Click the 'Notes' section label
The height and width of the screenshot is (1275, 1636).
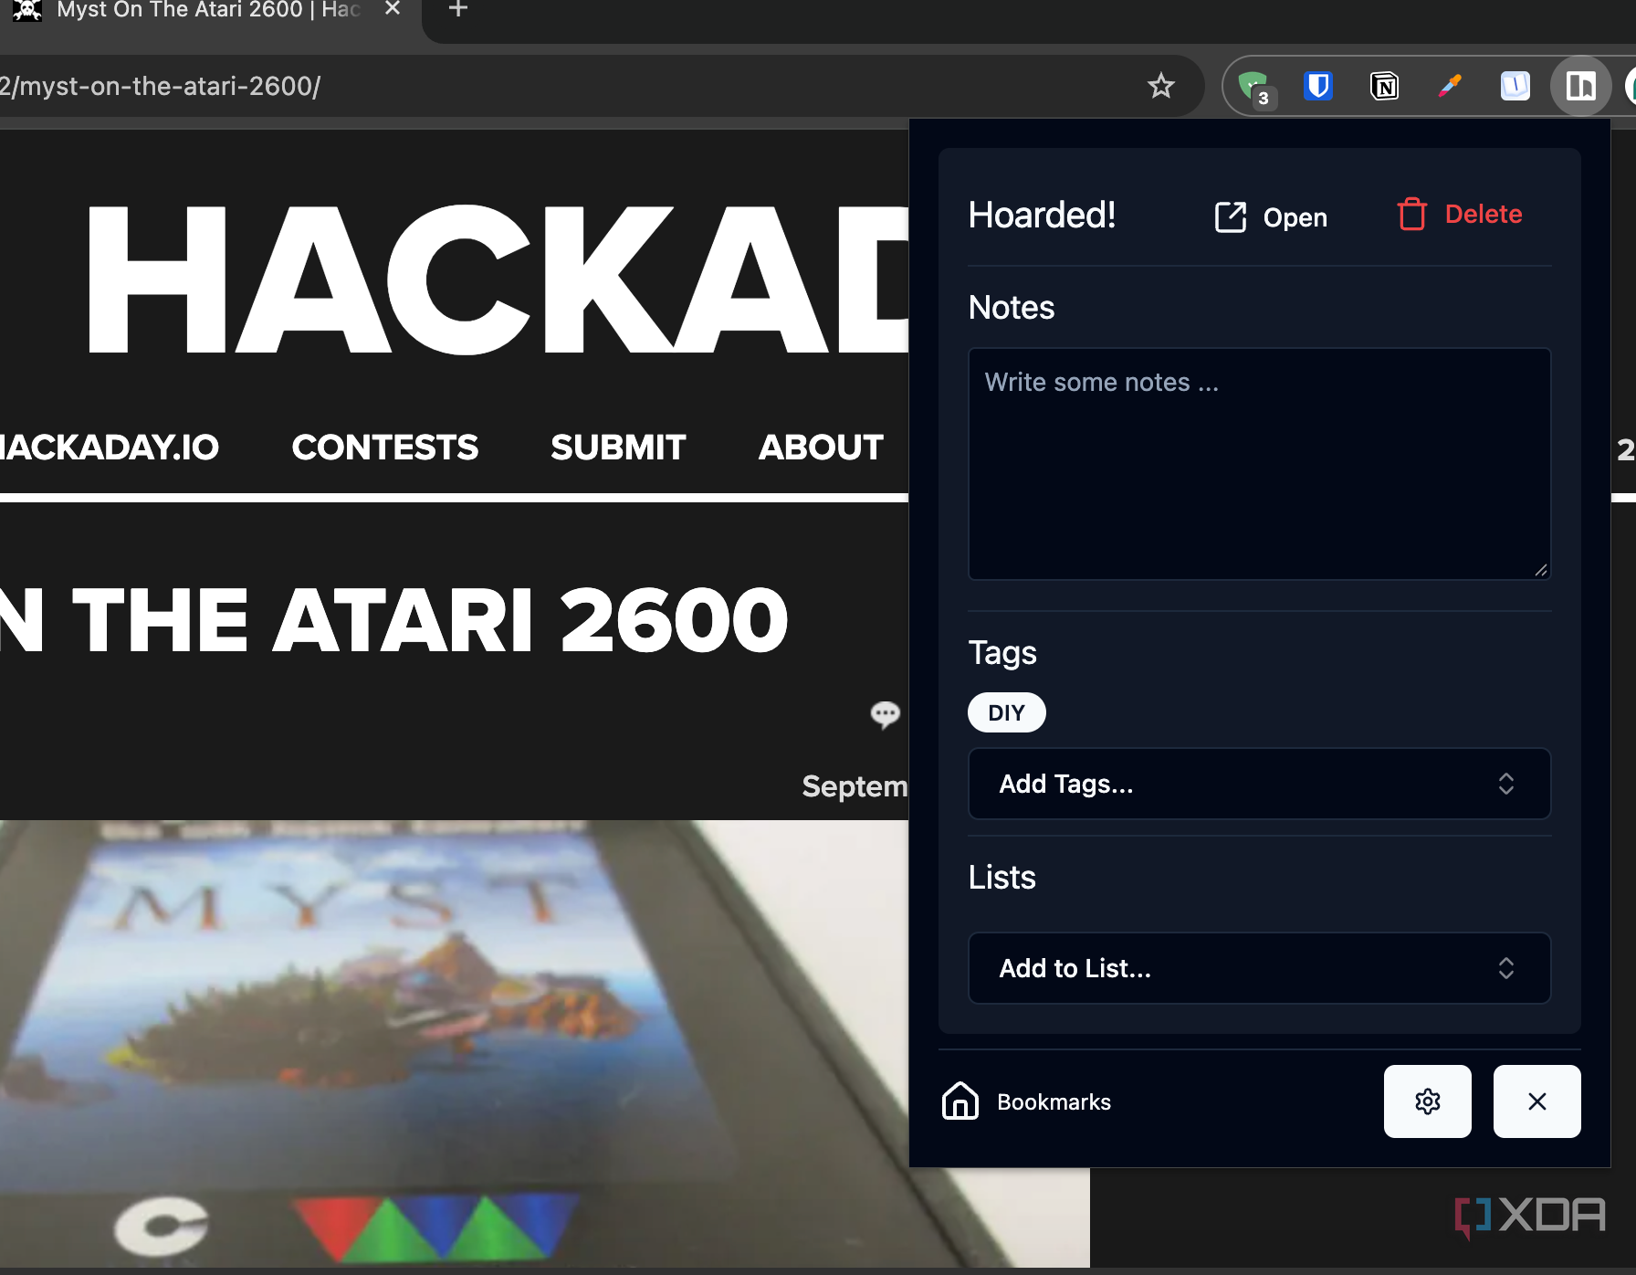tap(1012, 308)
